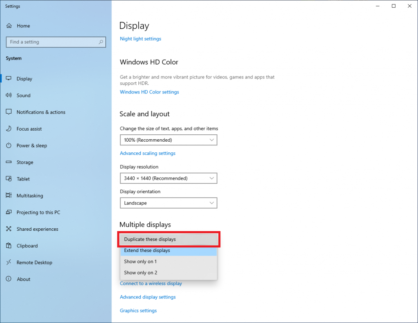
Task: Open Advanced display settings link
Action: [148, 297]
